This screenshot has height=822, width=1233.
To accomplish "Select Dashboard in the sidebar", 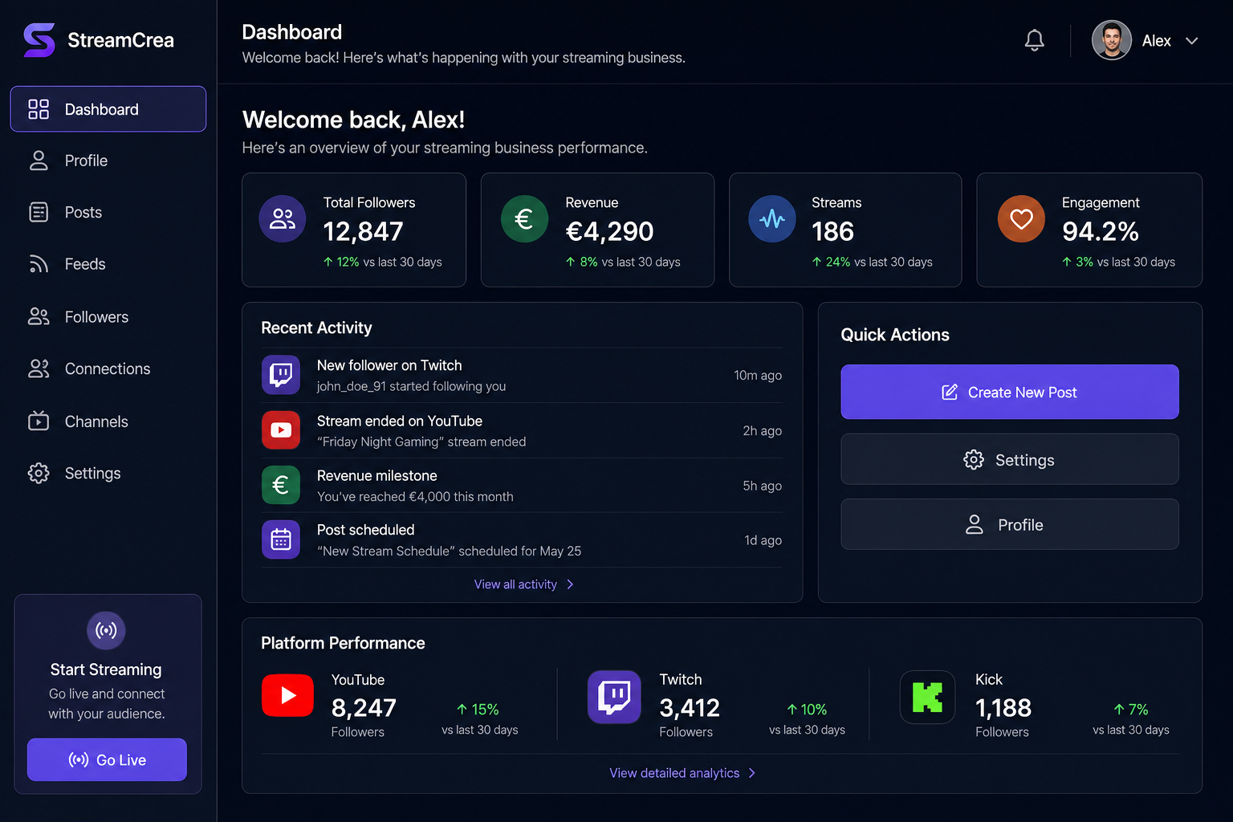I will pos(108,109).
